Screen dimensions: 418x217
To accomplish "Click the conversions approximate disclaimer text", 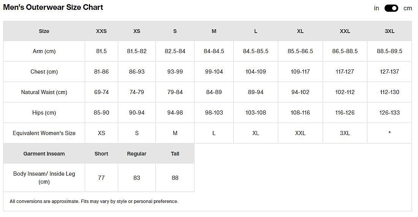I will click(94, 201).
